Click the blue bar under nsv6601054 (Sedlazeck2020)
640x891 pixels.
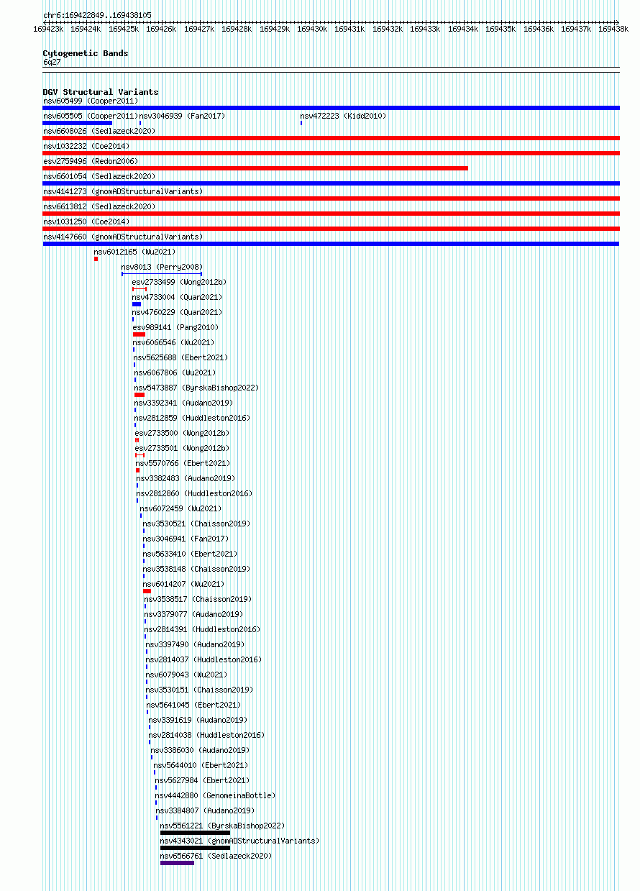pos(331,183)
